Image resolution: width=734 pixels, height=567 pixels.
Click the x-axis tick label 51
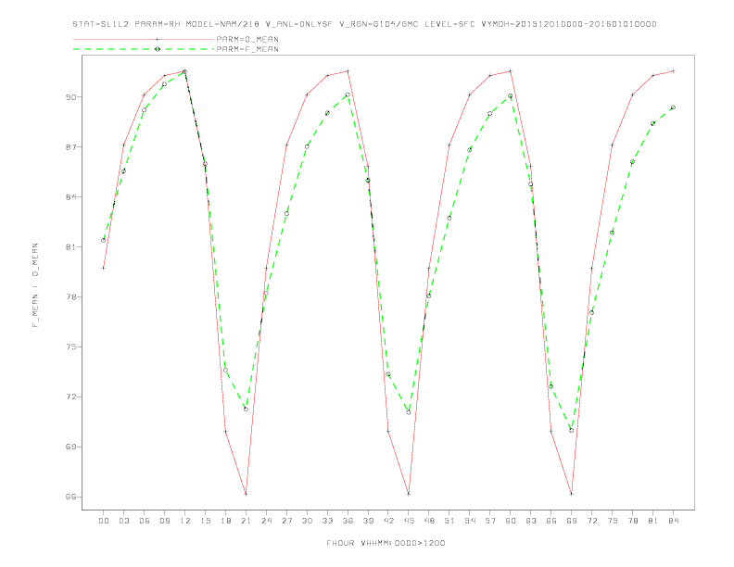coord(449,521)
